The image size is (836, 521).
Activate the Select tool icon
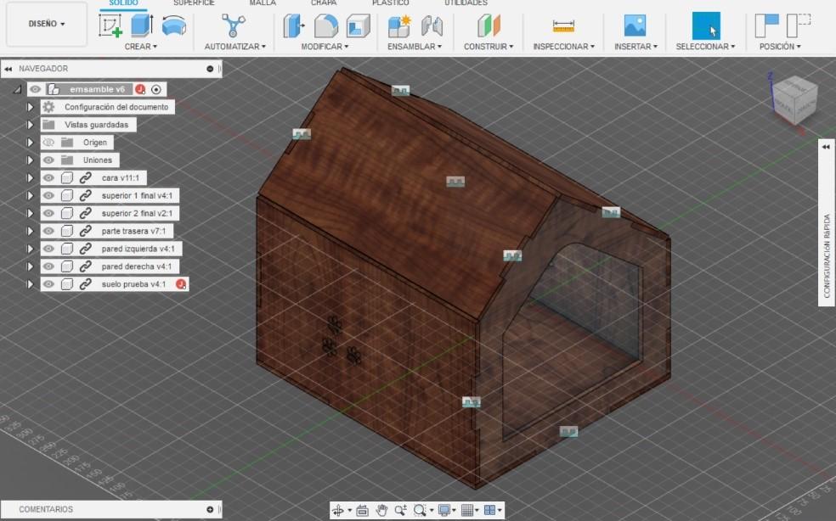click(x=706, y=25)
